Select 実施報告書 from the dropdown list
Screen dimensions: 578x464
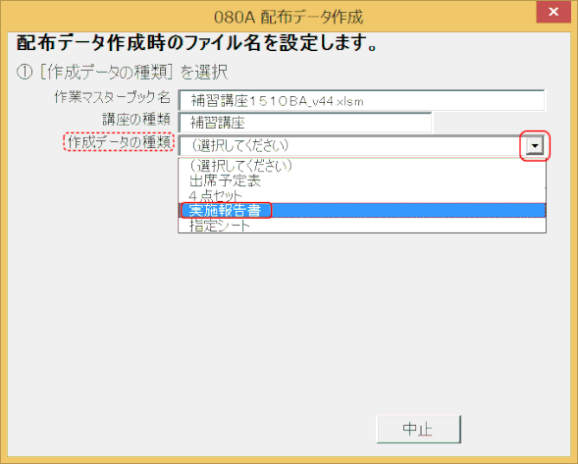(x=362, y=211)
